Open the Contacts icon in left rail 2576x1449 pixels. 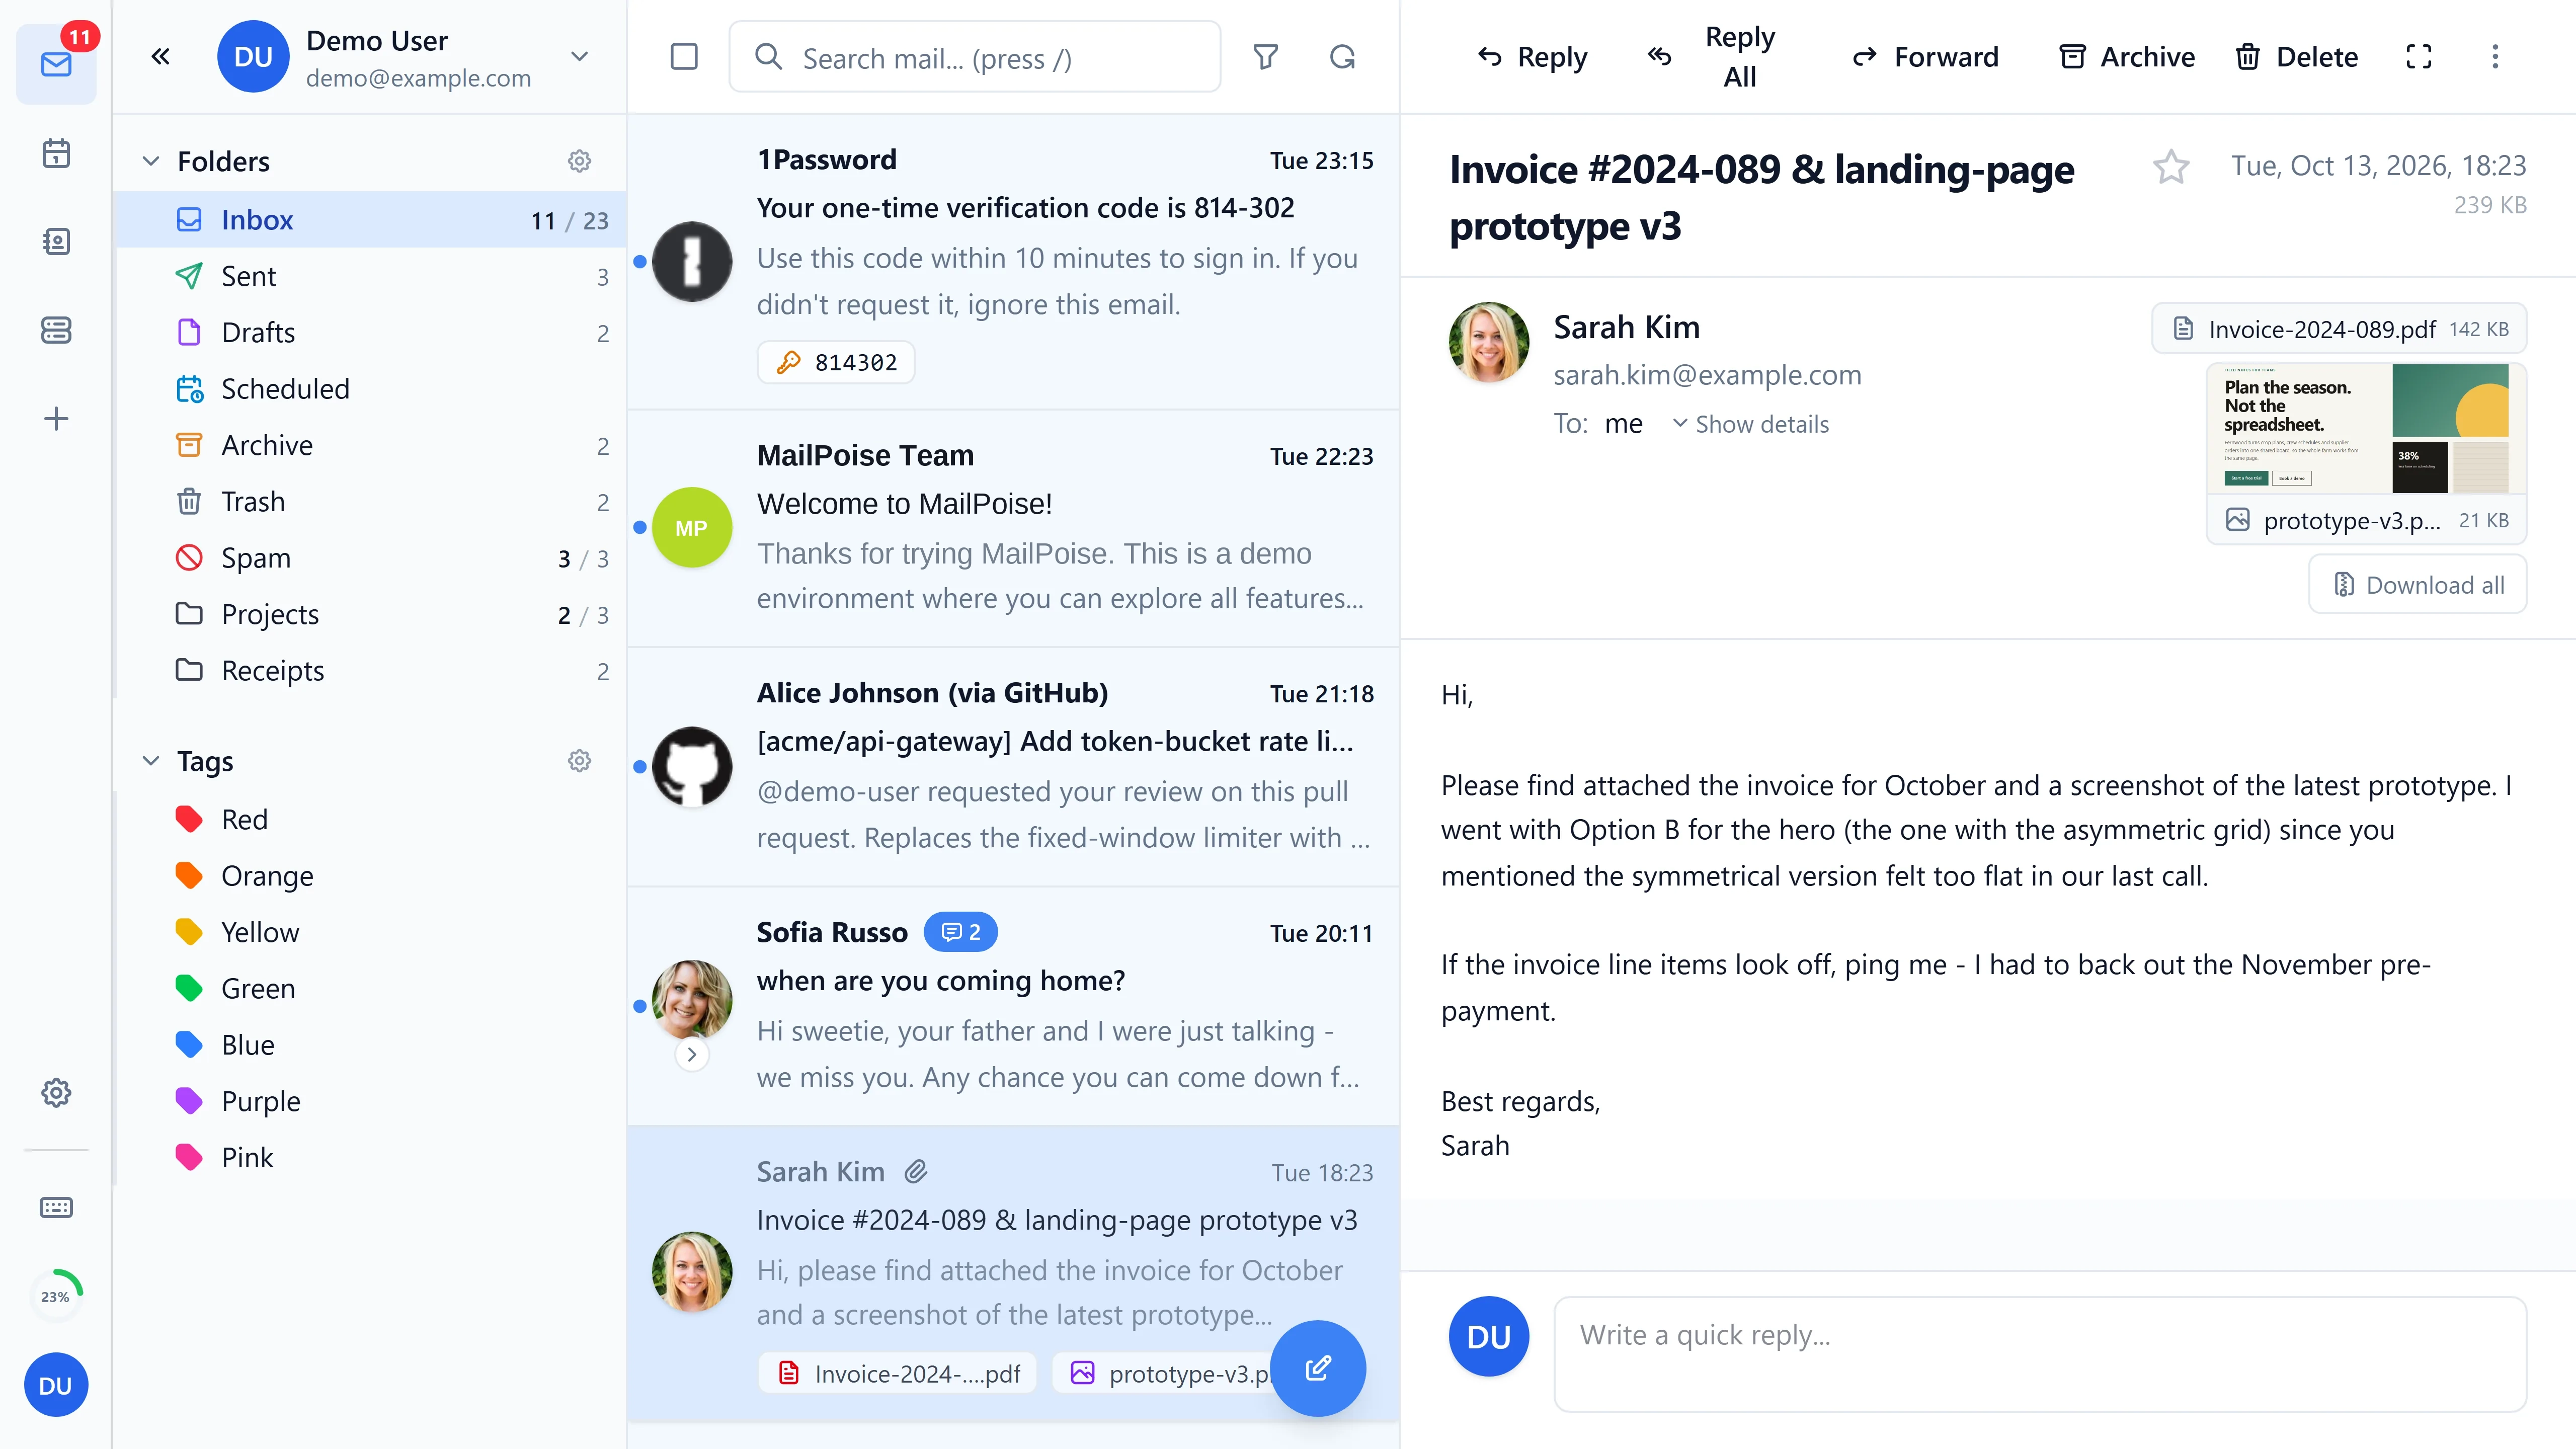tap(56, 241)
